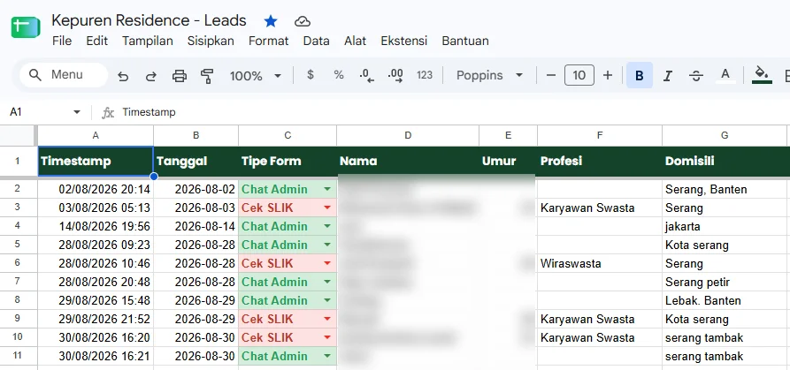Click the document title Kepuren Residence - Leads
790x370 pixels.
(149, 20)
